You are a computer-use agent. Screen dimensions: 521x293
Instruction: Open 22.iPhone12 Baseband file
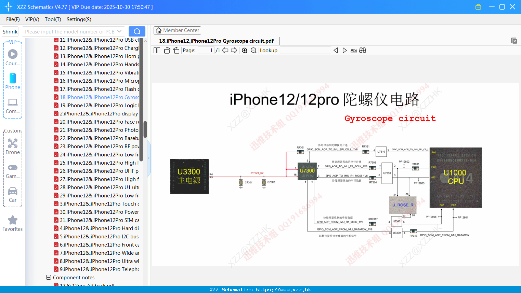(96, 138)
